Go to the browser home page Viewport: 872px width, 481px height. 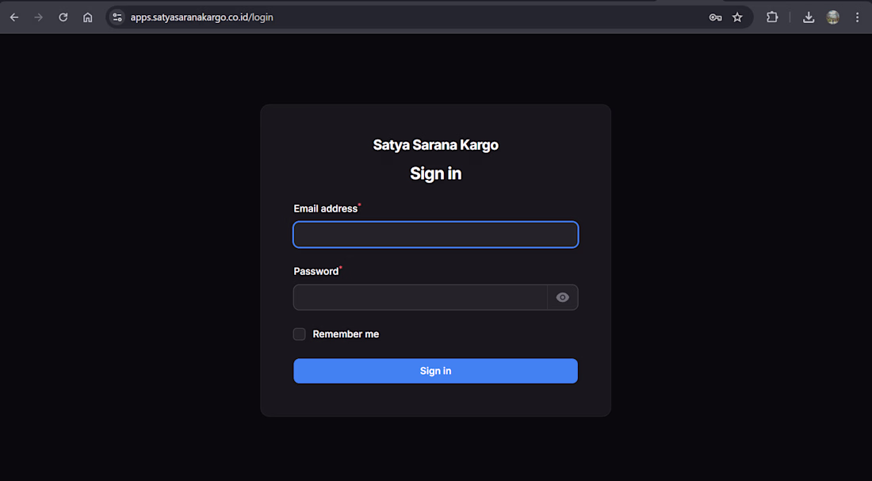pyautogui.click(x=88, y=17)
